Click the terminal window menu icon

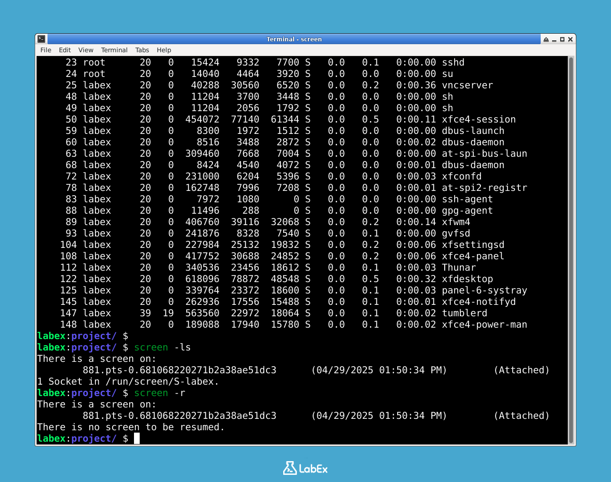click(42, 39)
